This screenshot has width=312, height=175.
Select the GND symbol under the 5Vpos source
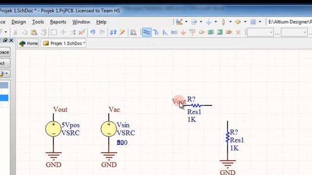pyautogui.click(x=54, y=159)
